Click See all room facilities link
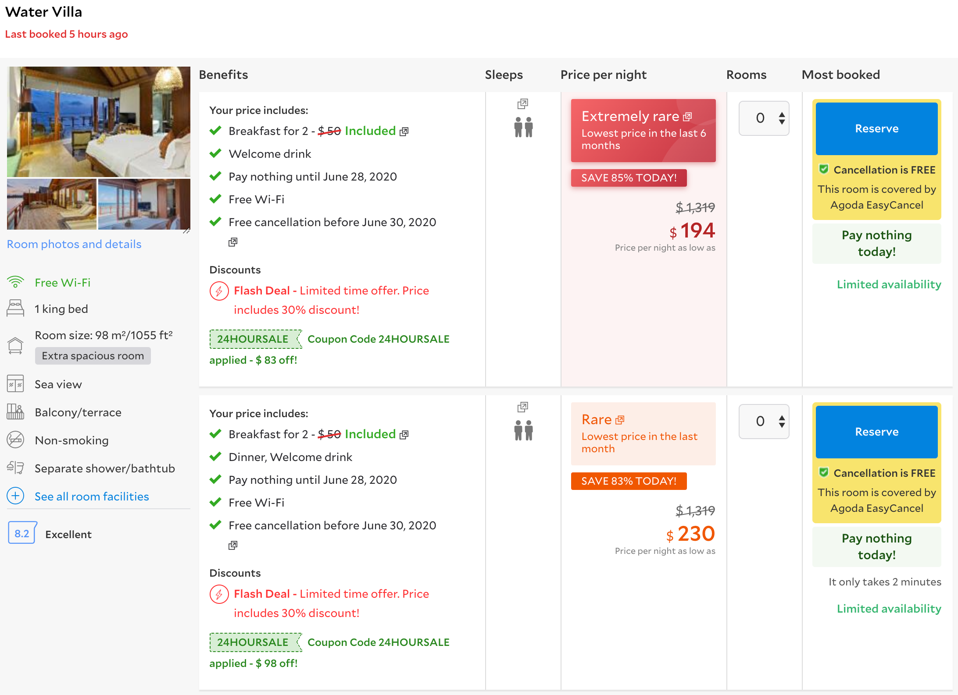This screenshot has height=695, width=958. (x=92, y=496)
